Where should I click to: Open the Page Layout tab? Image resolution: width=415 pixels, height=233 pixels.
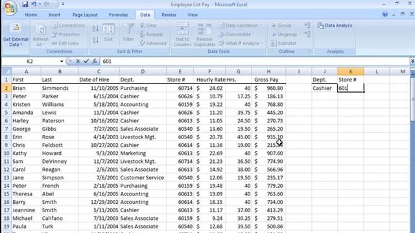[85, 15]
